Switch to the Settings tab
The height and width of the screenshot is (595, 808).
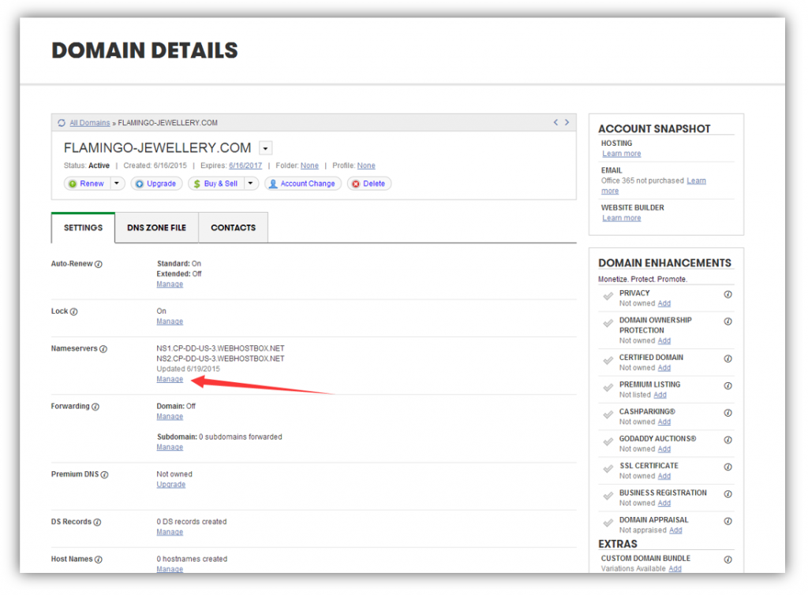pos(83,228)
